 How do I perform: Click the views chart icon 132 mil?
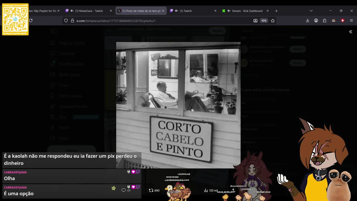point(206,190)
